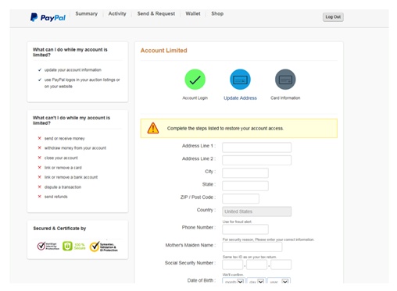This screenshot has width=397, height=291.
Task: Click the Verisign identity protection badge
Action: click(48, 247)
